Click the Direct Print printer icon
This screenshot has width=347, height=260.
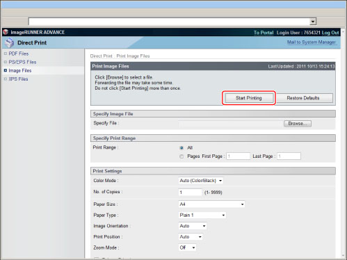click(x=10, y=42)
